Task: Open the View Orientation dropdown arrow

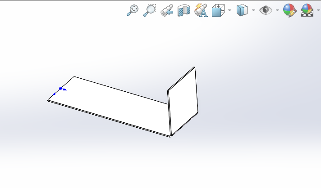Action: click(x=229, y=10)
